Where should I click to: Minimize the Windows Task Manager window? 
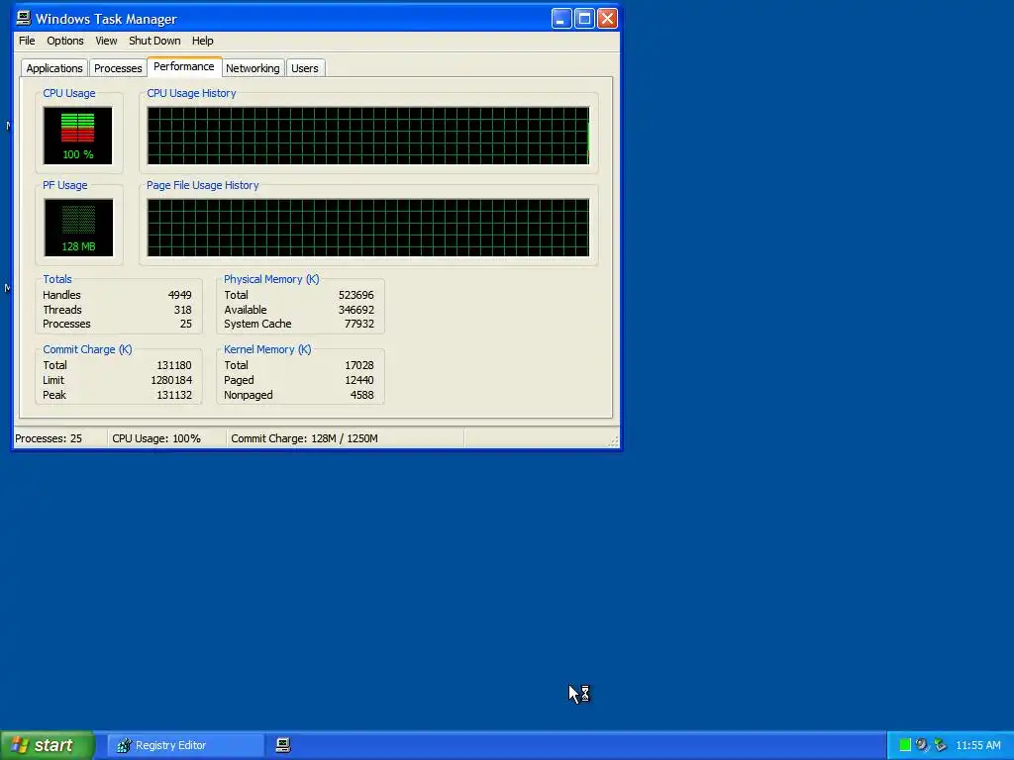561,18
